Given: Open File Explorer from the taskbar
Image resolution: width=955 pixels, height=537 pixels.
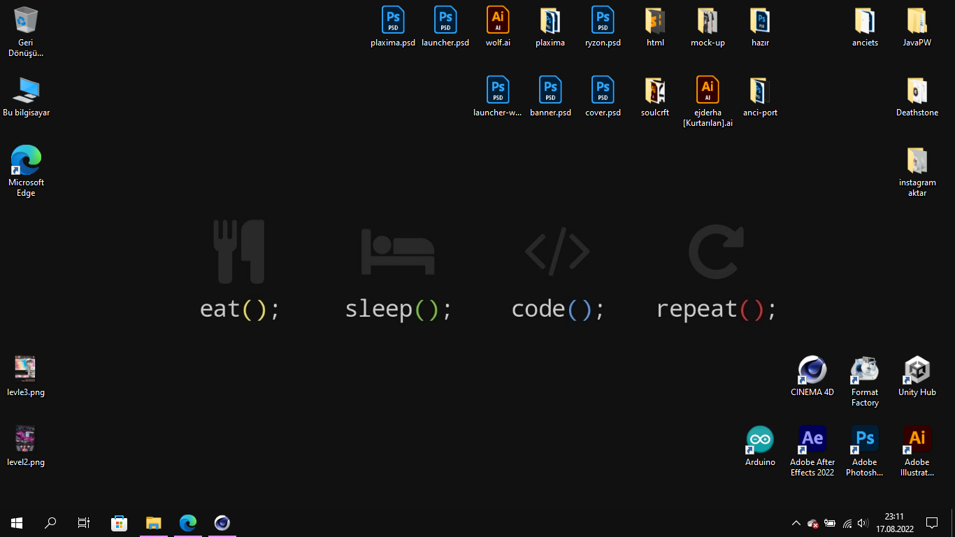Looking at the screenshot, I should tap(154, 523).
